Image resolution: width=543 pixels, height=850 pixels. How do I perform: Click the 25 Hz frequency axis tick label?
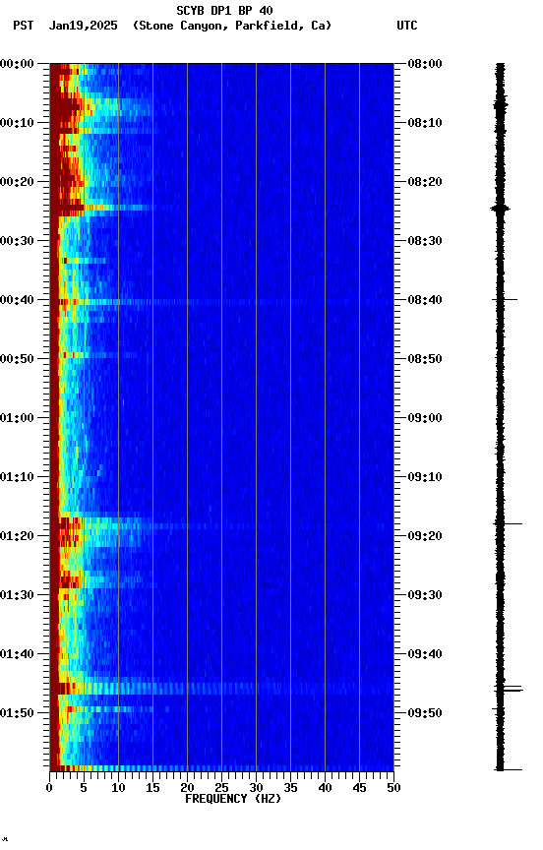pyautogui.click(x=221, y=788)
